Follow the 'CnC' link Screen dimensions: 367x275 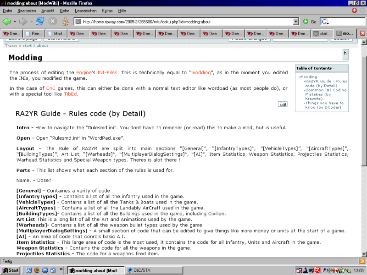point(51,88)
